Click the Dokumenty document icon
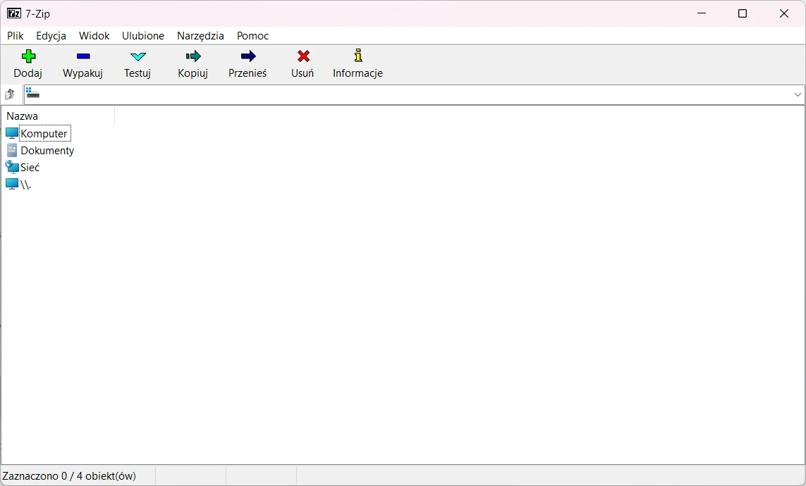The image size is (806, 486). (12, 150)
